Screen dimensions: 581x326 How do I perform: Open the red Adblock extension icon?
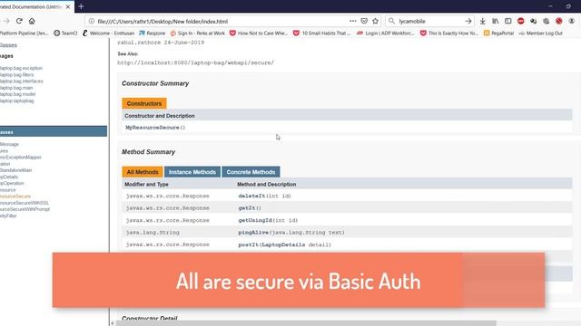[x=520, y=21]
